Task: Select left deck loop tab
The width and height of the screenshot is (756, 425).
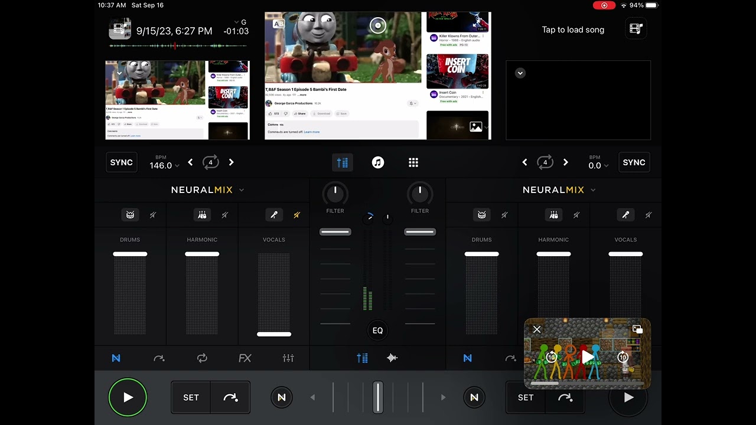Action: click(202, 358)
